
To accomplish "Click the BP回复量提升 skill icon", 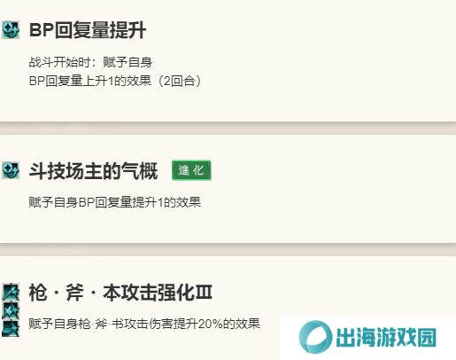I will pyautogui.click(x=11, y=29).
